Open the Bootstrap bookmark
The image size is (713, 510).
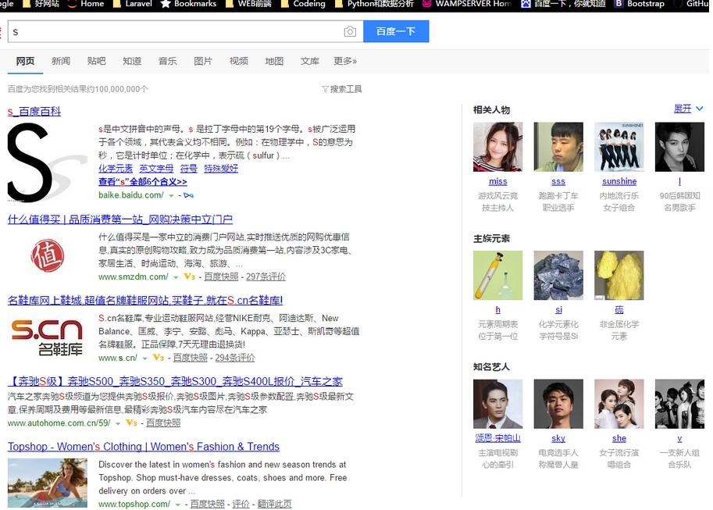tap(640, 4)
